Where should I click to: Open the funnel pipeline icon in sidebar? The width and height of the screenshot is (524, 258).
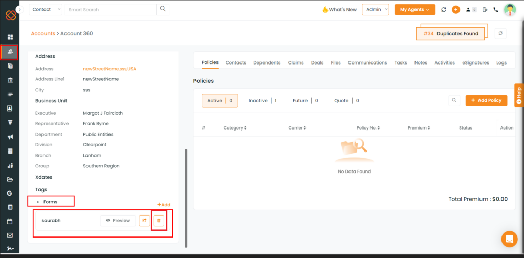pos(10,122)
